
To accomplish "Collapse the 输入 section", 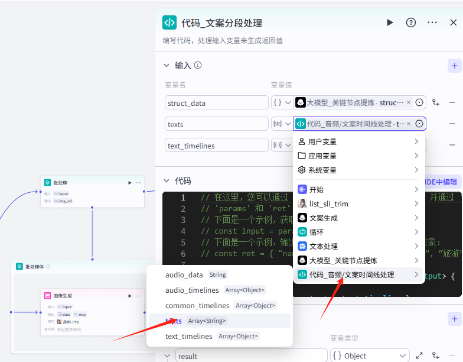I will point(167,65).
